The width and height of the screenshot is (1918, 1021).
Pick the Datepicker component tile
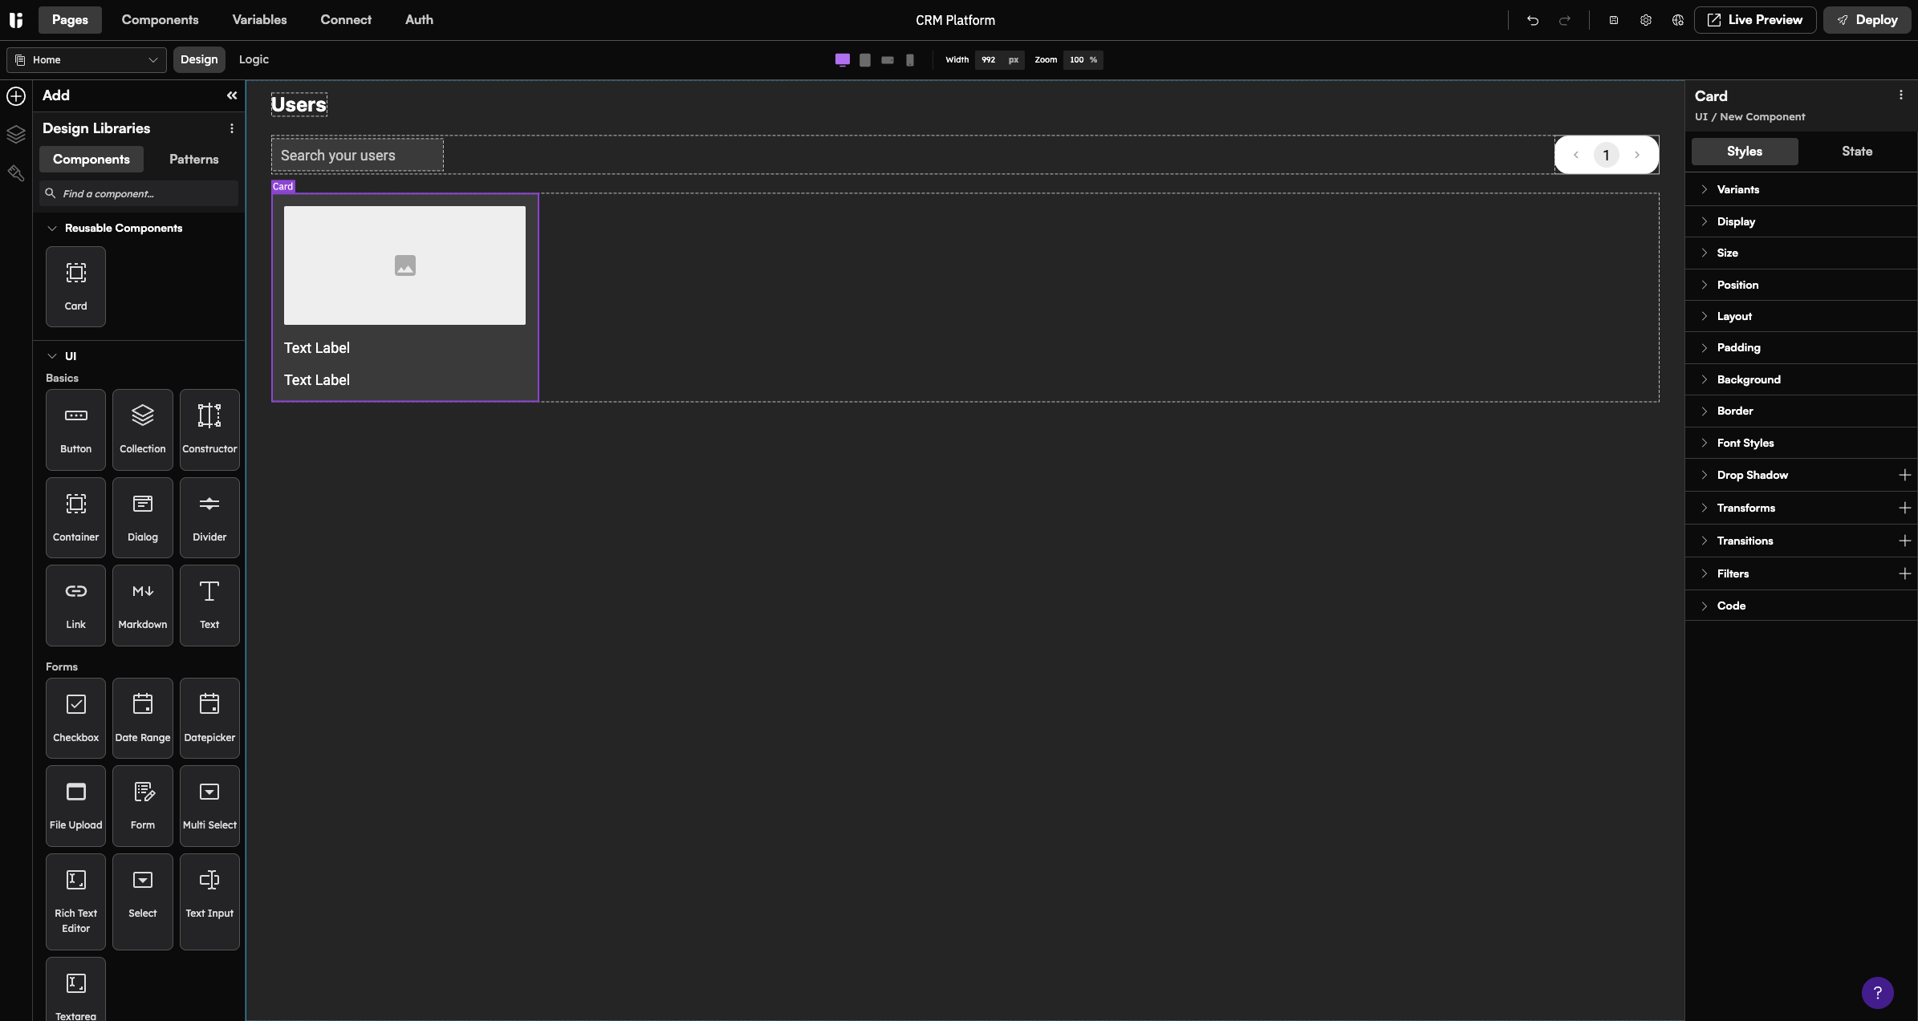209,718
